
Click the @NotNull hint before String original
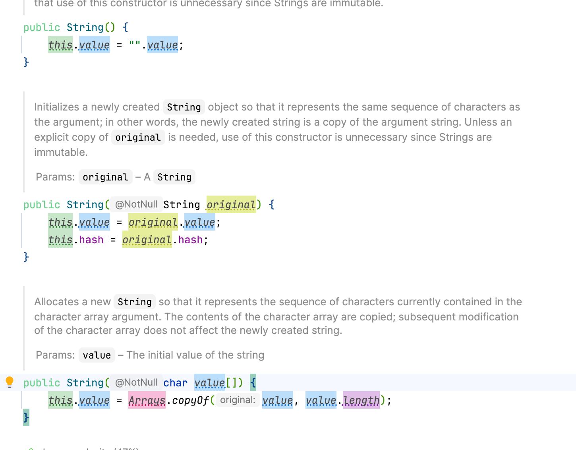[x=136, y=204]
